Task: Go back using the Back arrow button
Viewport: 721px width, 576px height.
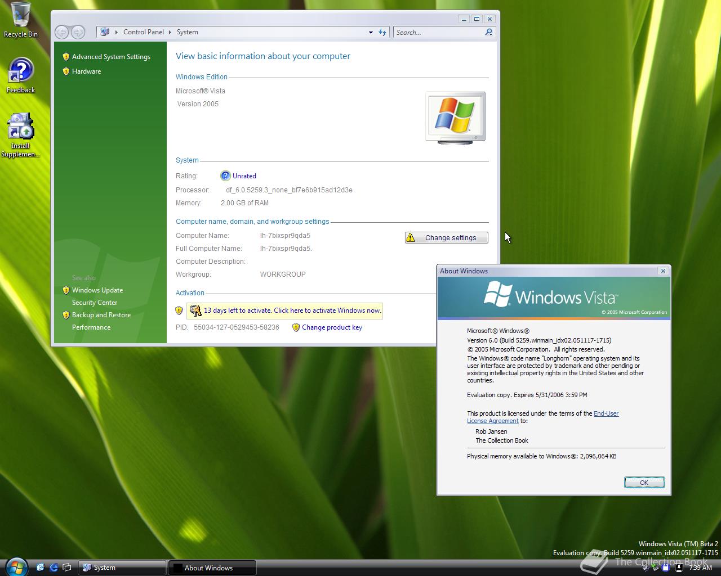Action: point(62,32)
